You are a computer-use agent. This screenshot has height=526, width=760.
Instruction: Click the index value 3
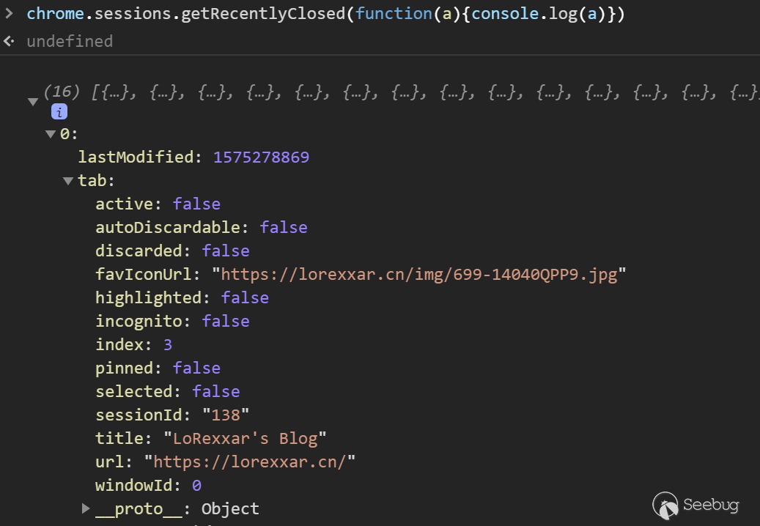168,345
